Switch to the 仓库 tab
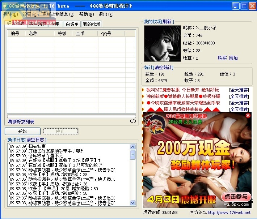 (x=55, y=24)
